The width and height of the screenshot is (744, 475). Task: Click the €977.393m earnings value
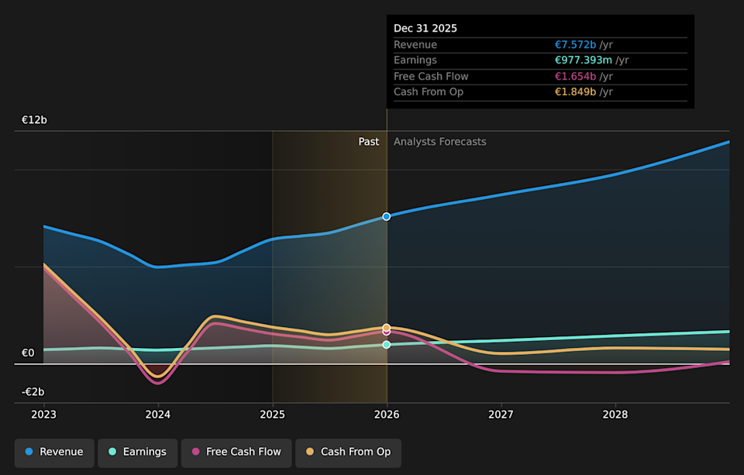click(584, 60)
